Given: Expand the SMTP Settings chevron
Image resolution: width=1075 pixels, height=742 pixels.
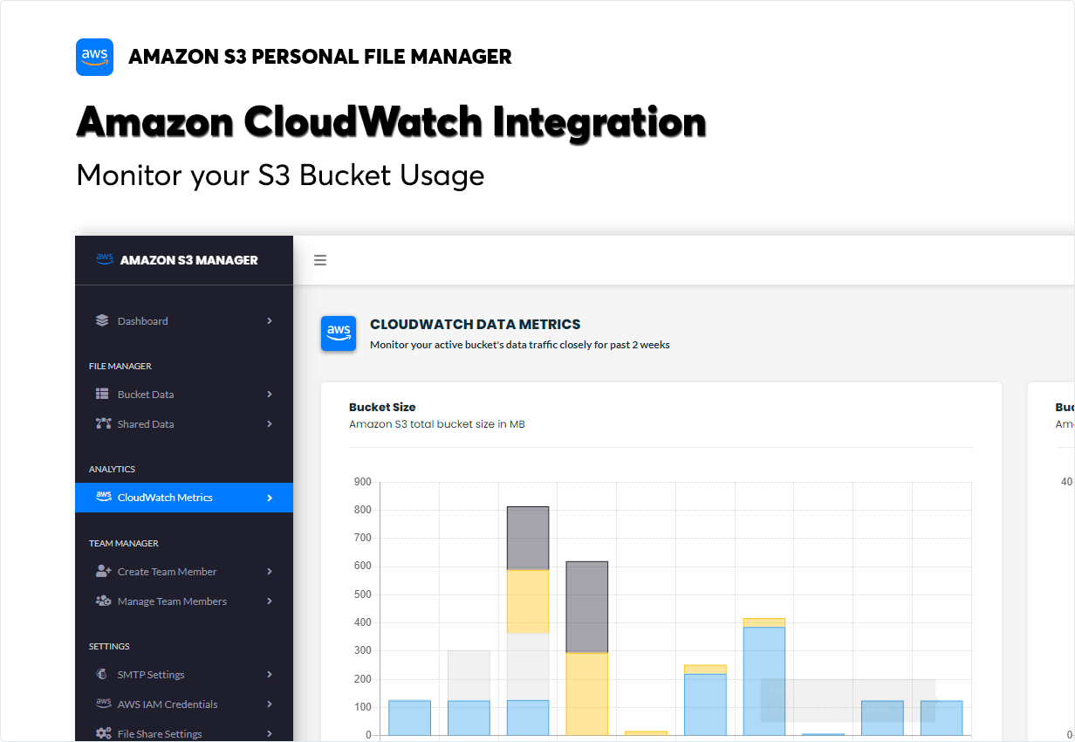Looking at the screenshot, I should pyautogui.click(x=270, y=675).
